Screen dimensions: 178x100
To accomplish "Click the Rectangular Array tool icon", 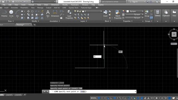I will click(36, 18).
